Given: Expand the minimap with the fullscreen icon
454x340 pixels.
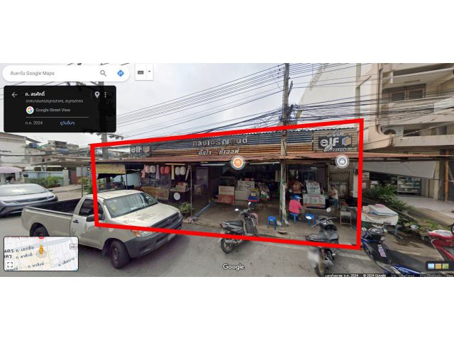Looking at the screenshot, I should pos(10,264).
